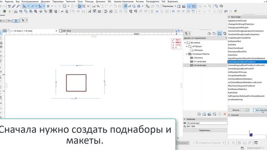Click the Browse... button
This screenshot has width=267, height=150.
point(237,110)
